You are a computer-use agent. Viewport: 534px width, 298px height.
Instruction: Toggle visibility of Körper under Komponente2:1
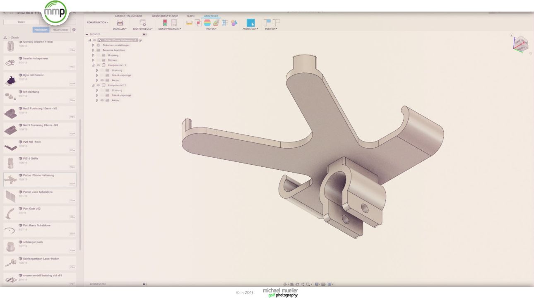102,100
